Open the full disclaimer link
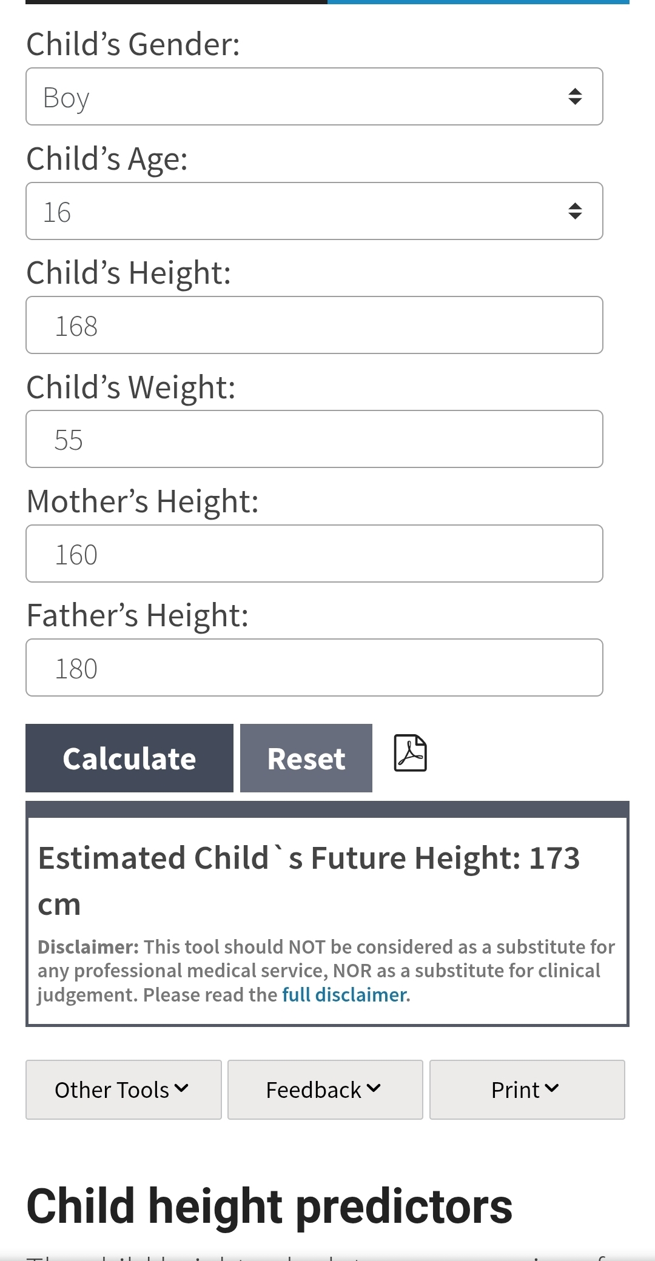Image resolution: width=655 pixels, height=1261 pixels. 344,995
